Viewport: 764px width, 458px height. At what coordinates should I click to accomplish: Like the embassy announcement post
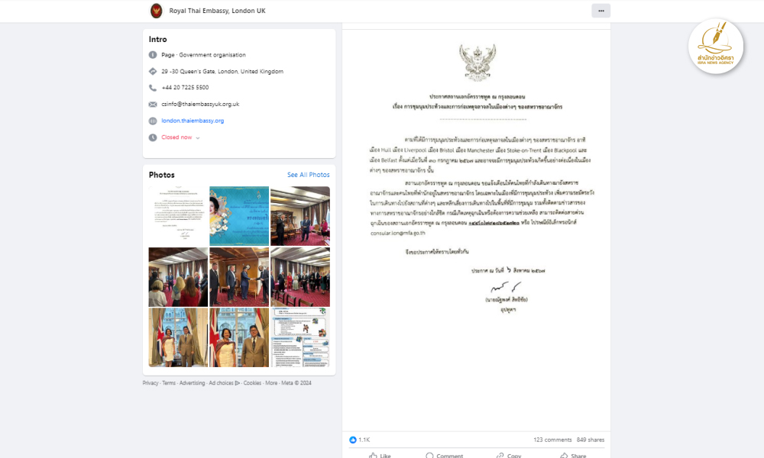click(x=380, y=456)
